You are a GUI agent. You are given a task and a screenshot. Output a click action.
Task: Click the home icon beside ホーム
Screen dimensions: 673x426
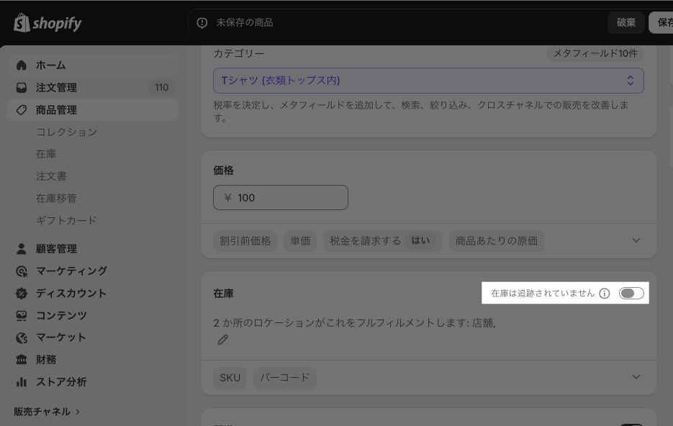22,65
